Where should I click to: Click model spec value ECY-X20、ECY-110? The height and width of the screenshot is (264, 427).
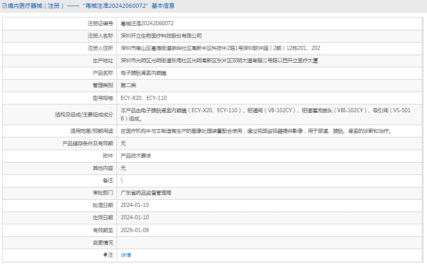coord(143,98)
